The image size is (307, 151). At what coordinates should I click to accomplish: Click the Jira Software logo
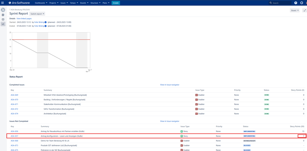(x=19, y=3)
